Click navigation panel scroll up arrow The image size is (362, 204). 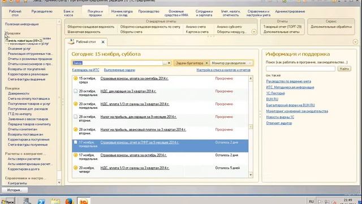click(x=59, y=22)
